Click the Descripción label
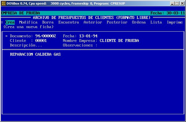 click(26, 45)
